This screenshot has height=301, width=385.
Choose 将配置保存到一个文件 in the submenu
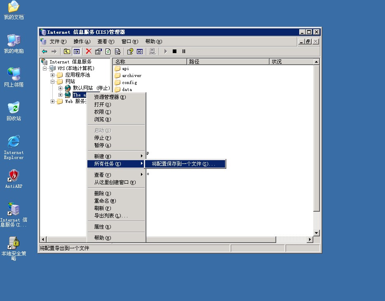point(185,164)
